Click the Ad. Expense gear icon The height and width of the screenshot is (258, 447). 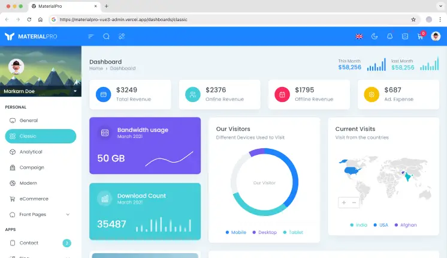pos(372,94)
